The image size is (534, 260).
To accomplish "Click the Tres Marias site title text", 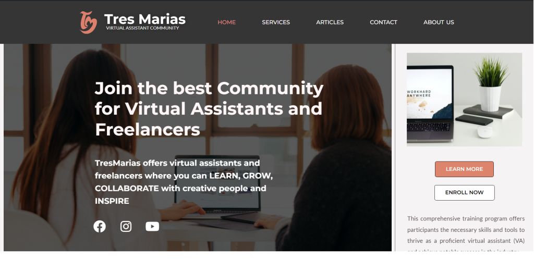I will pos(145,19).
